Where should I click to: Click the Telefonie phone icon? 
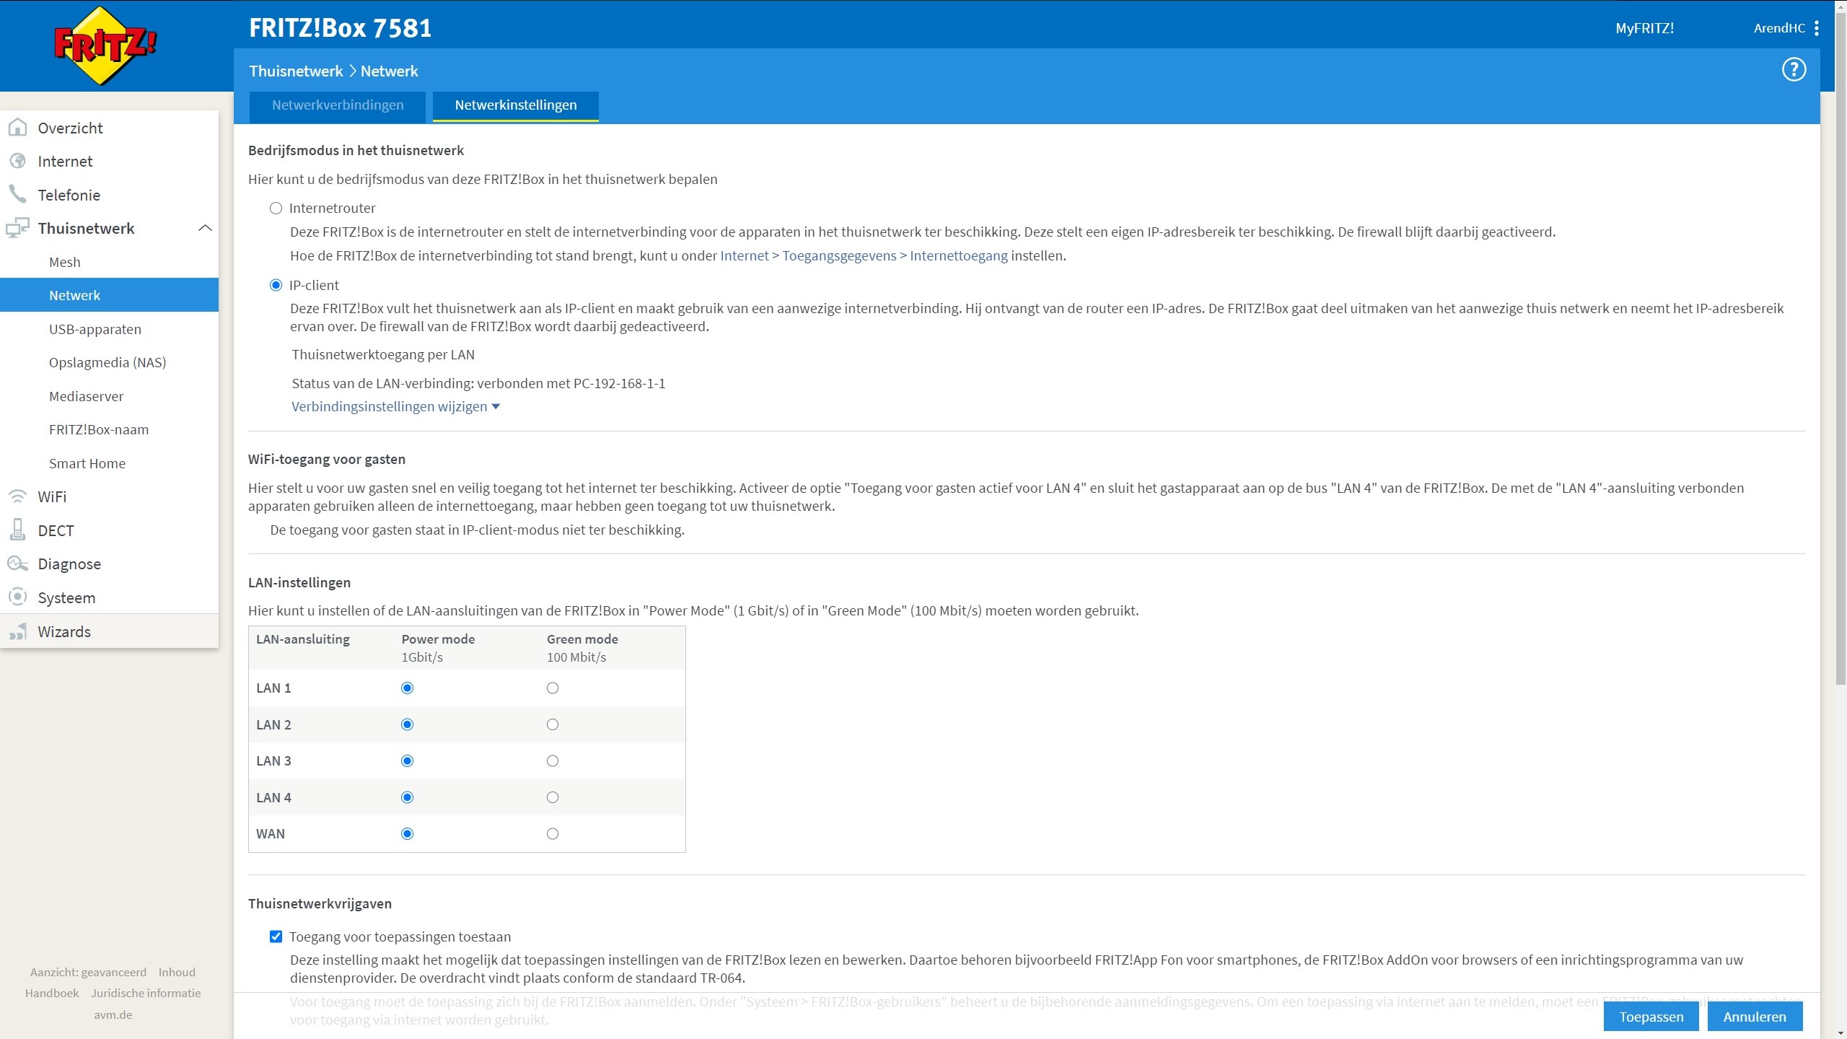tap(17, 194)
